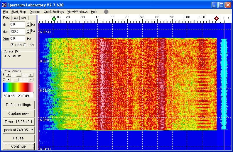Click the color palette gradient bar
This screenshot has width=233, height=152.
pos(18,87)
